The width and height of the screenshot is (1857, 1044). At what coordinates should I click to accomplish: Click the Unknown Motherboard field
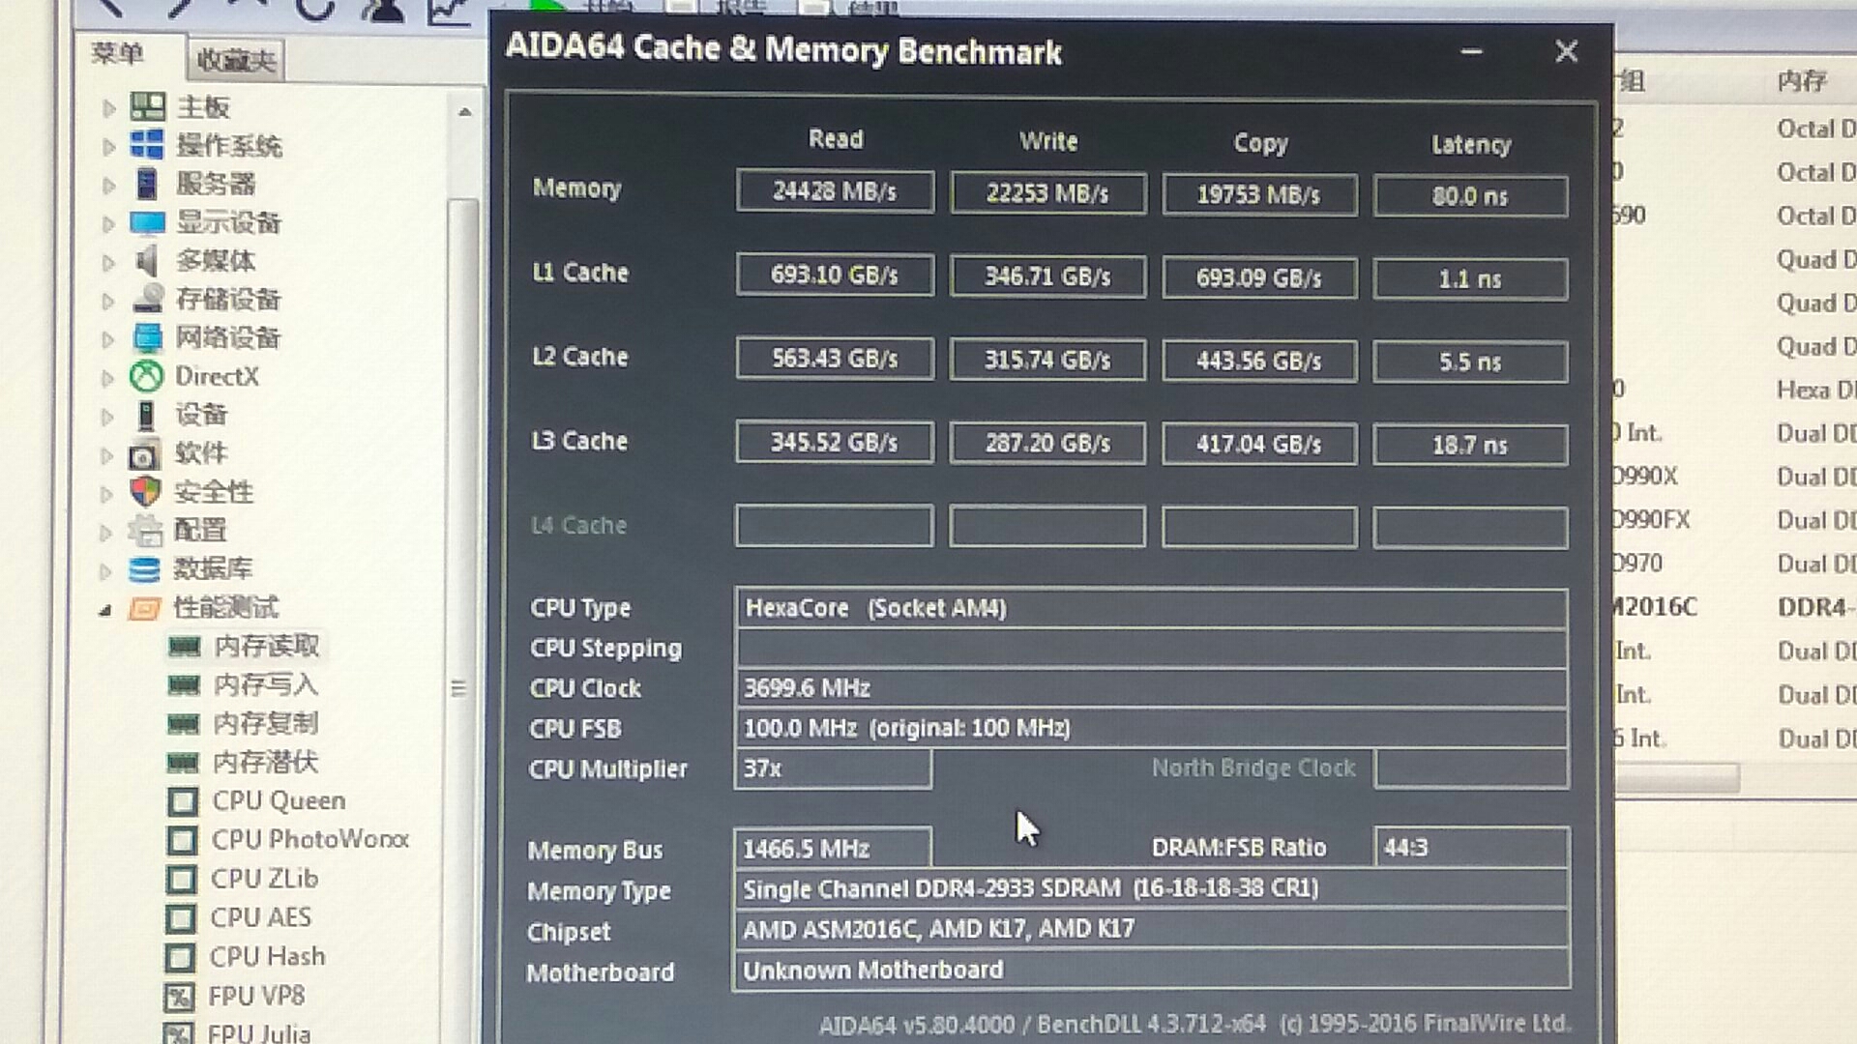click(x=1151, y=970)
